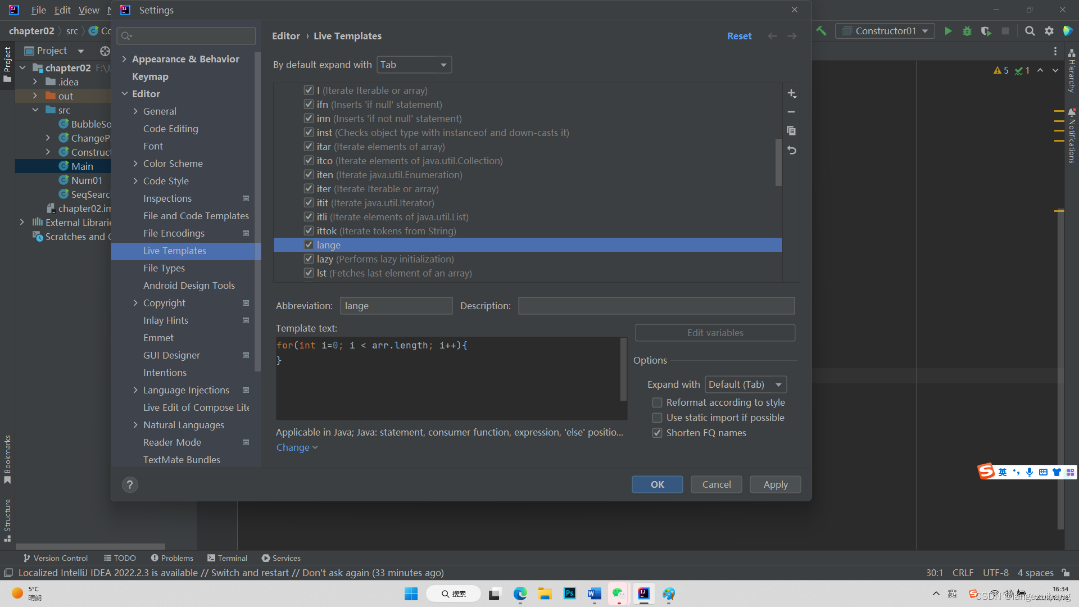Click the Apply button

[x=775, y=484]
